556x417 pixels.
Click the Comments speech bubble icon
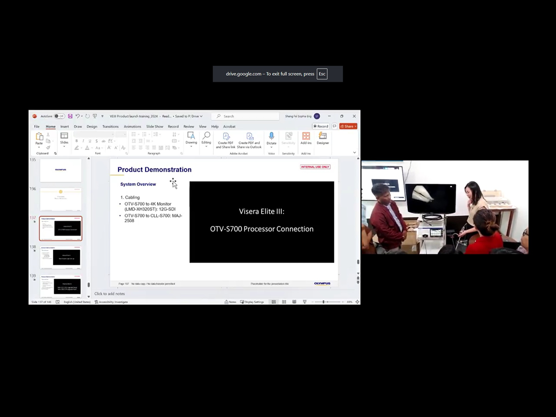(334, 126)
